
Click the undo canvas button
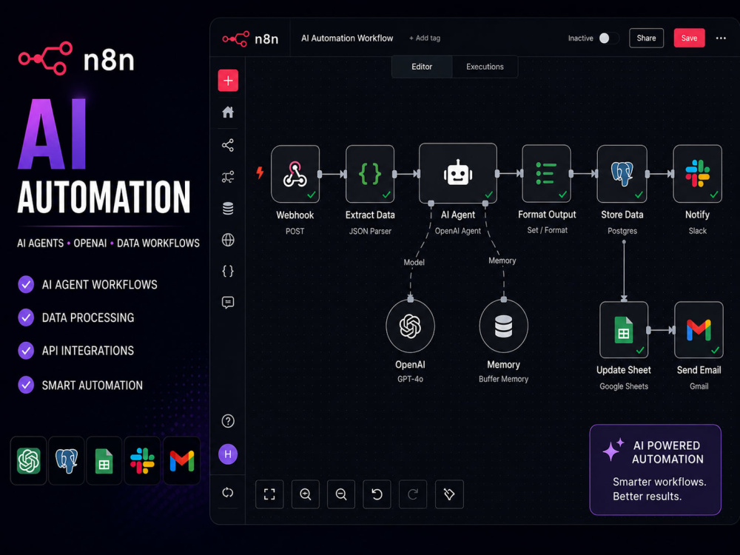click(x=377, y=494)
